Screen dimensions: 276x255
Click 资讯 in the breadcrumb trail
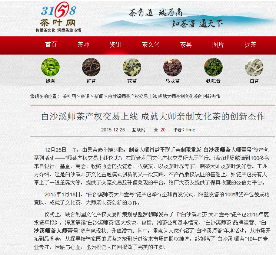(x=85, y=97)
